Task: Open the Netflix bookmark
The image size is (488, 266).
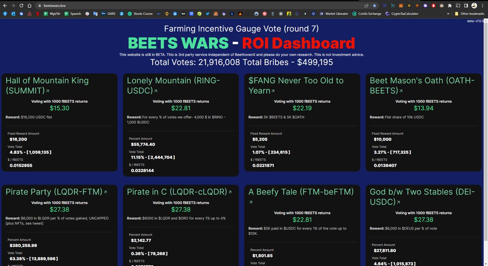Action: coord(37,14)
